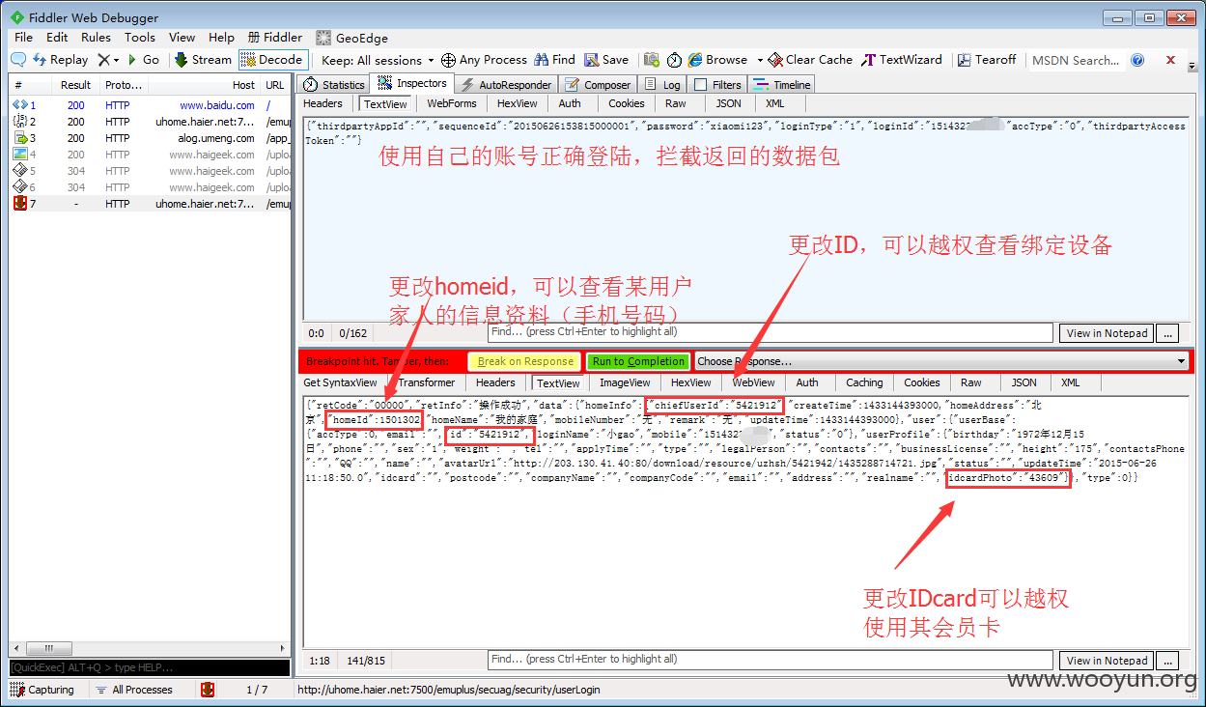Switch to the Statistics tab
Screen dimensions: 1206x707
coord(334,85)
